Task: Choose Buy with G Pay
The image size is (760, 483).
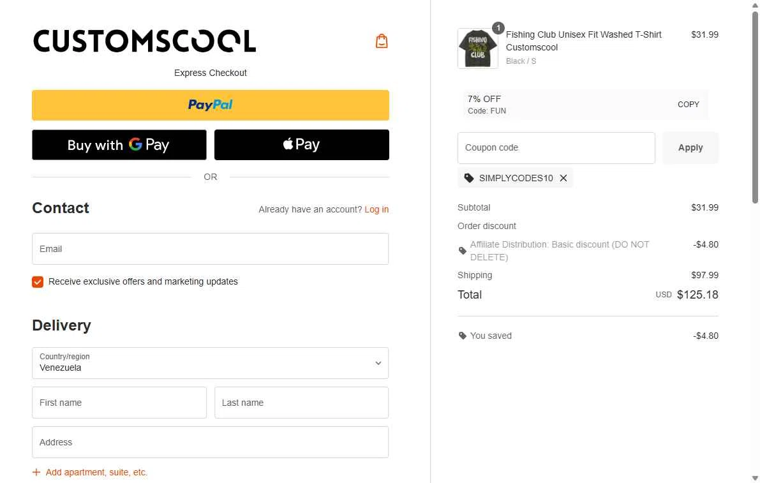Action: click(x=119, y=145)
